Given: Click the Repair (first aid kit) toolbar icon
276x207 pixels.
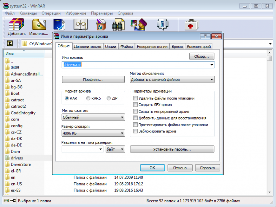Looking at the screenshot, I should 192,25.
